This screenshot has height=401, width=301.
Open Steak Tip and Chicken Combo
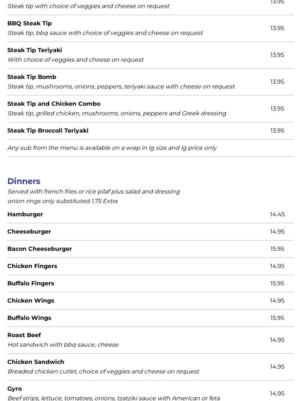click(54, 104)
